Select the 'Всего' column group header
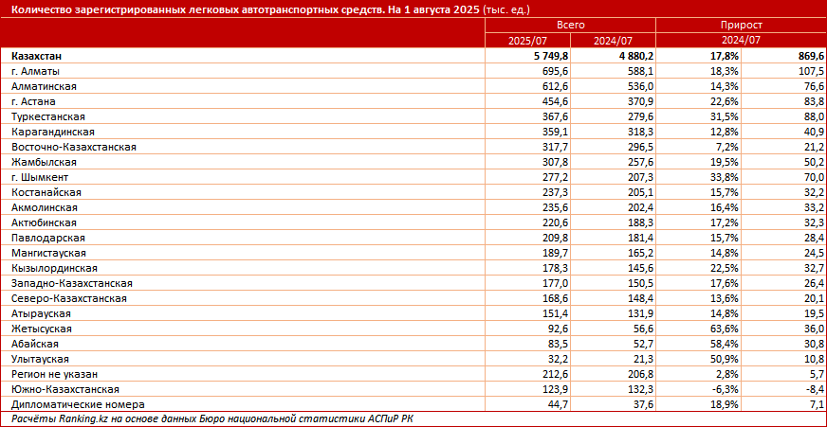The width and height of the screenshot is (827, 427). coord(570,27)
